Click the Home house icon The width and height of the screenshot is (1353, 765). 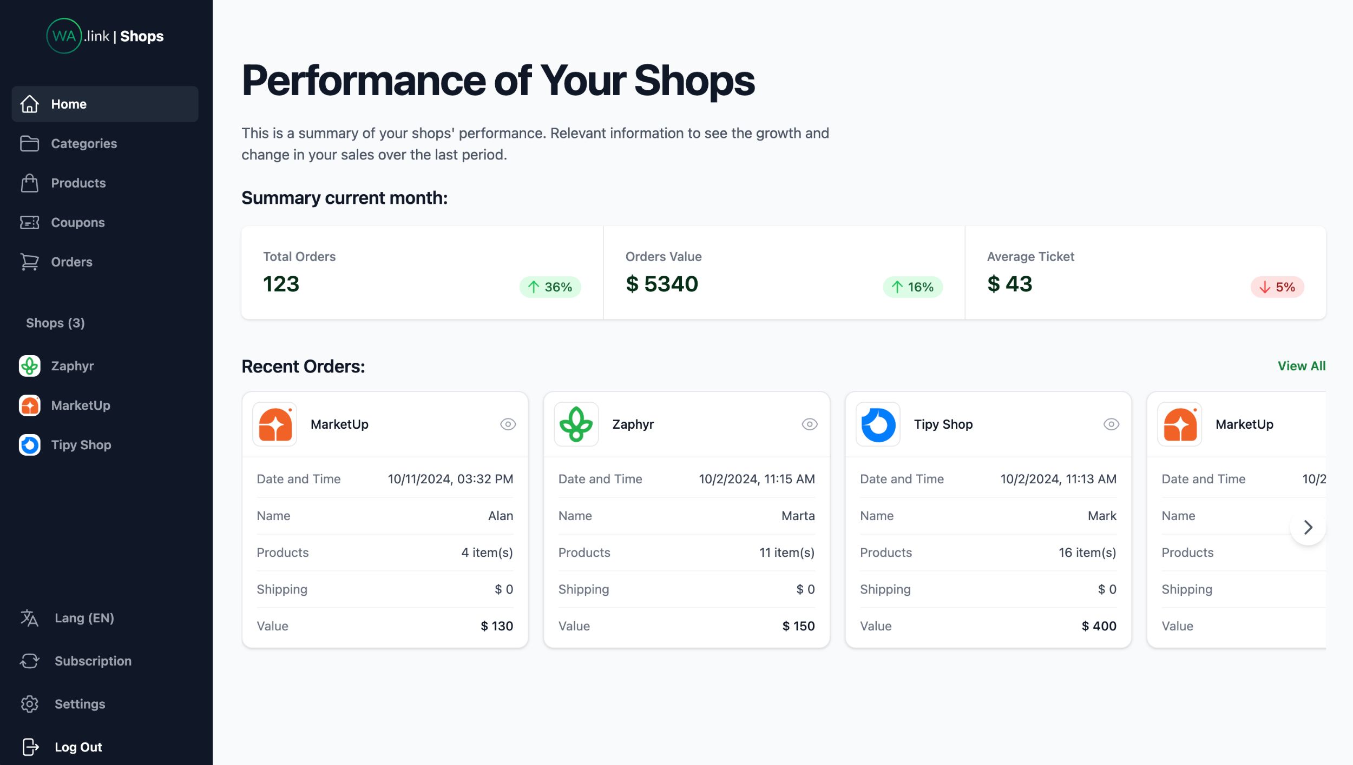coord(29,104)
